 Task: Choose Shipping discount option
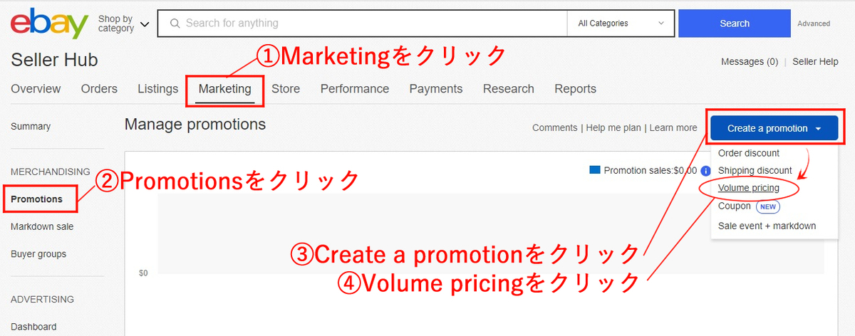[x=755, y=170]
